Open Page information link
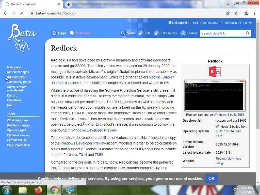 click(18, 145)
